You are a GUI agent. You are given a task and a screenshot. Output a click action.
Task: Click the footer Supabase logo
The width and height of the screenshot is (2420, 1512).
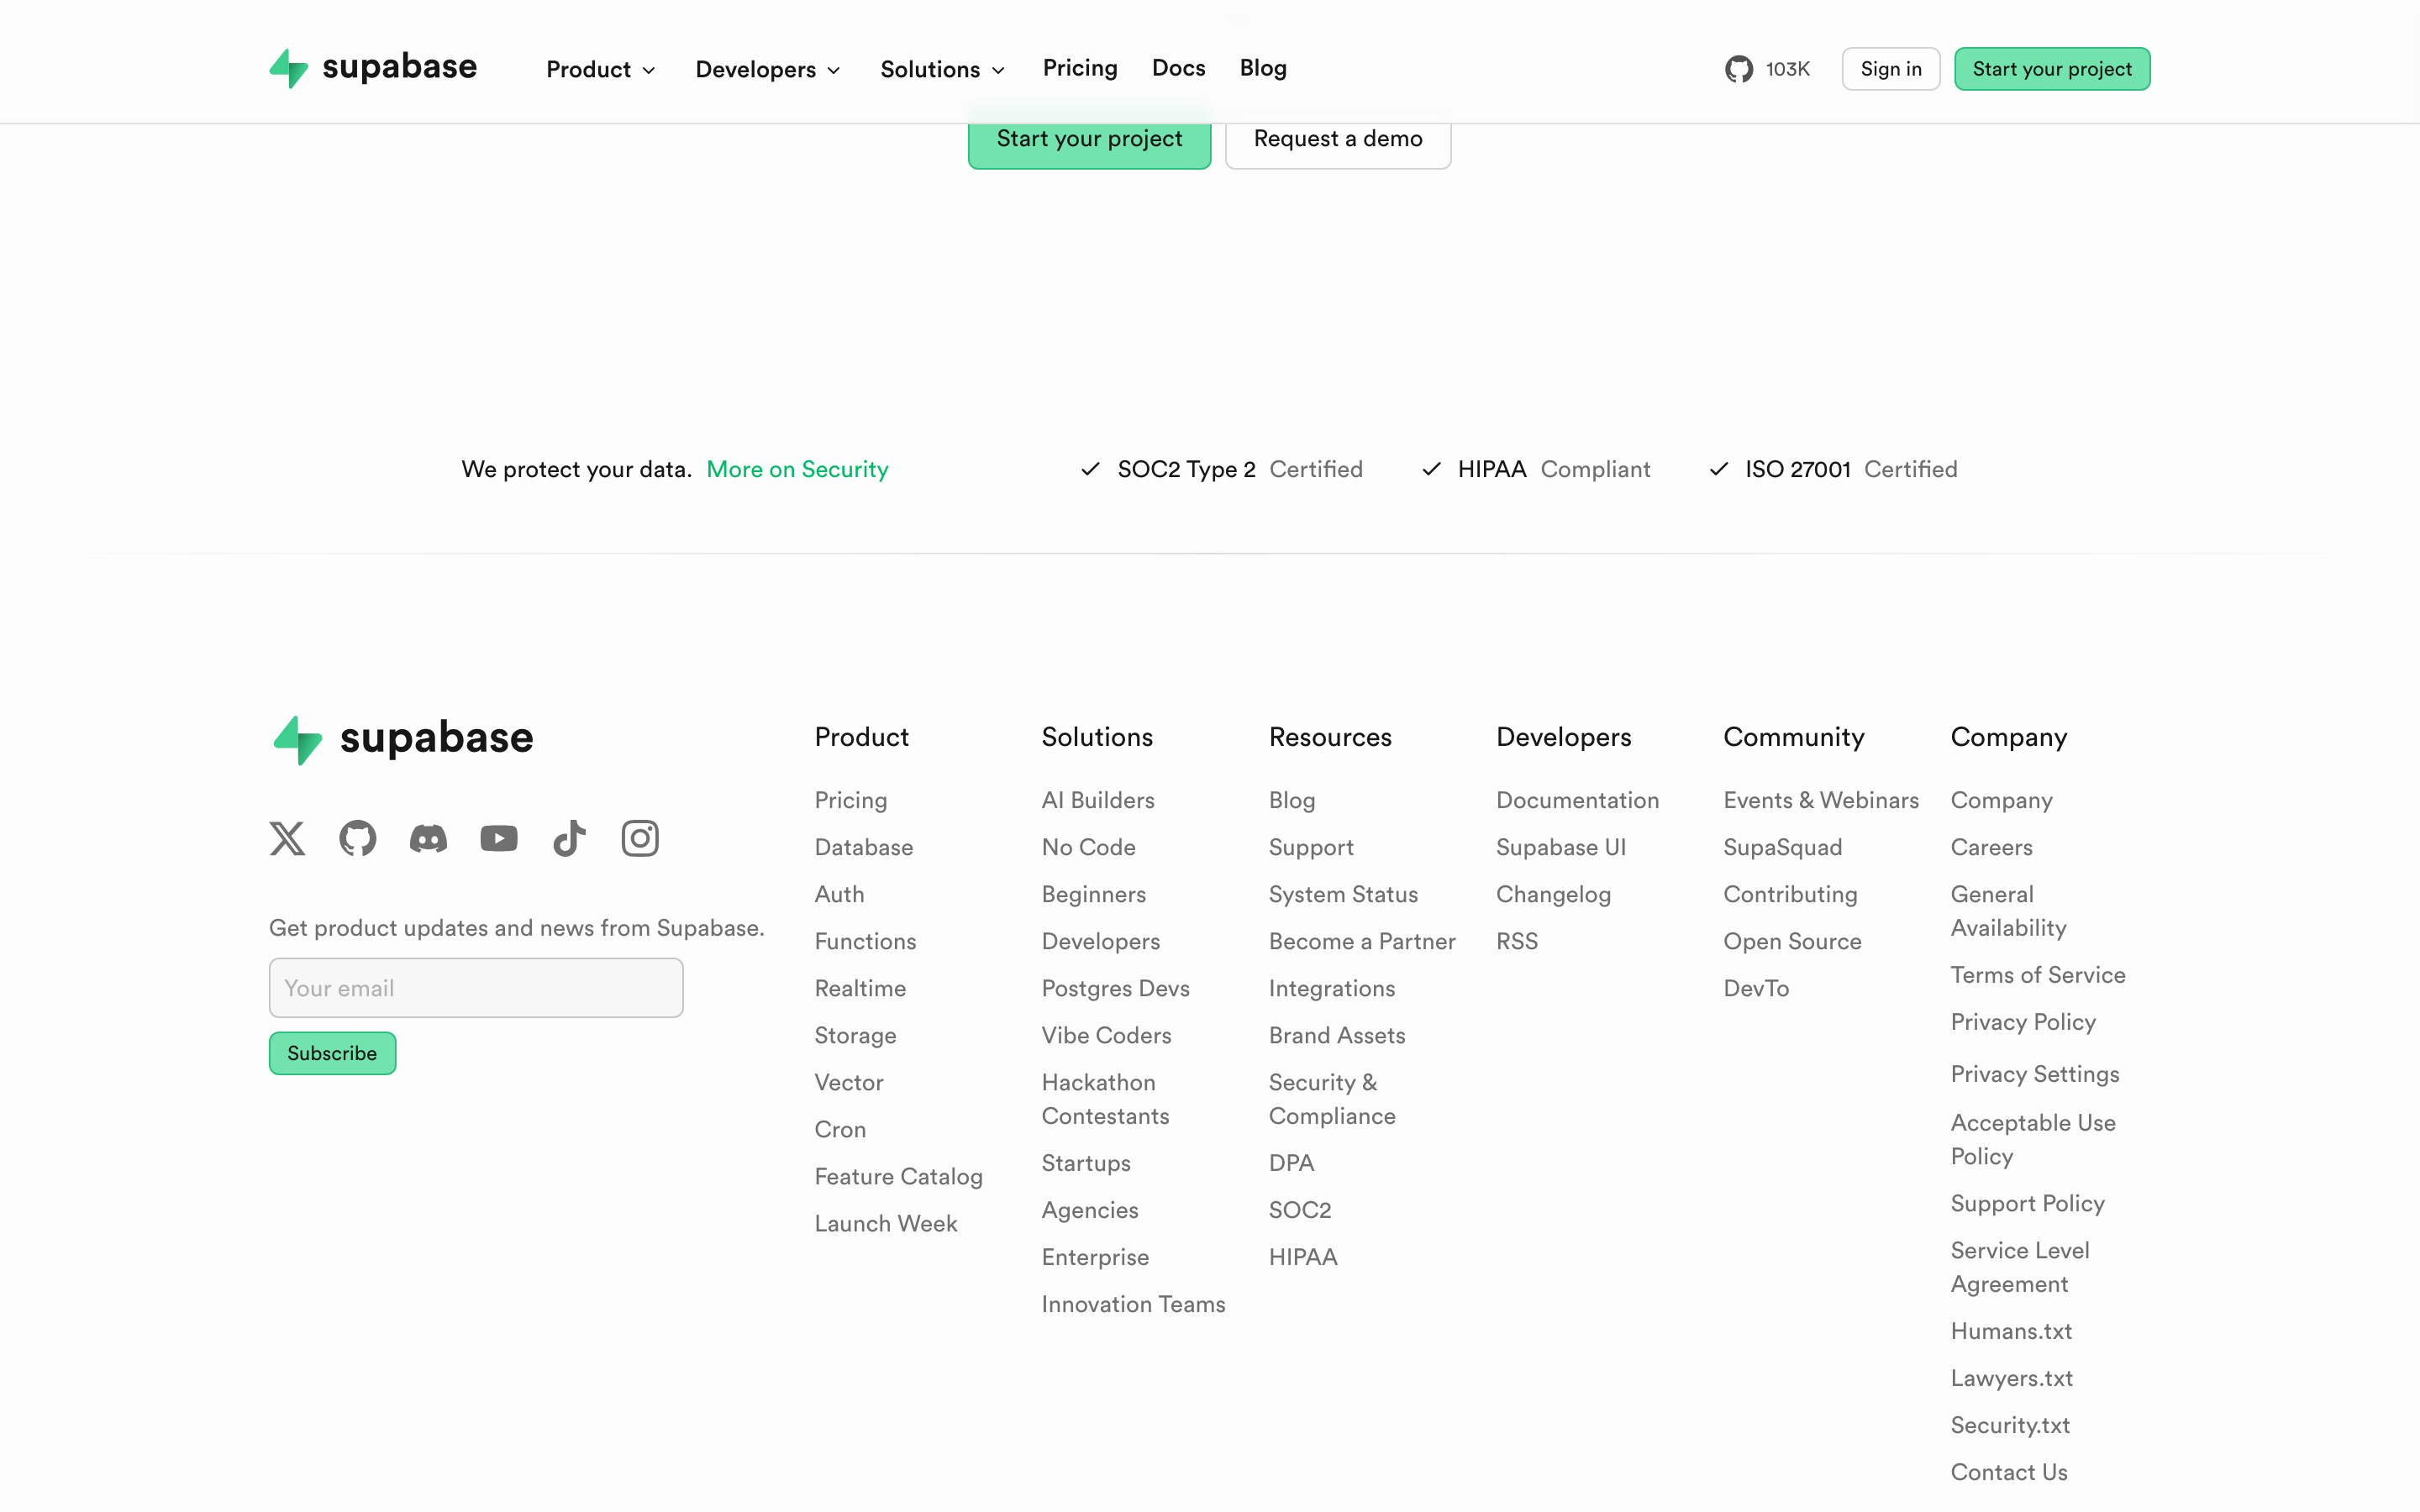coord(402,739)
